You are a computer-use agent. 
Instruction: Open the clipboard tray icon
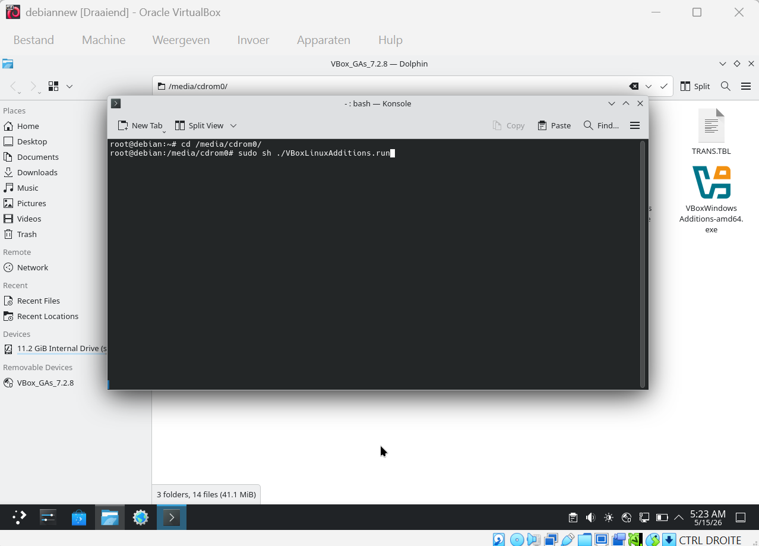click(573, 517)
